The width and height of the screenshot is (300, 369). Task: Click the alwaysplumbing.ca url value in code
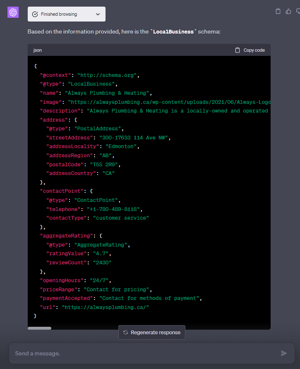[105, 307]
